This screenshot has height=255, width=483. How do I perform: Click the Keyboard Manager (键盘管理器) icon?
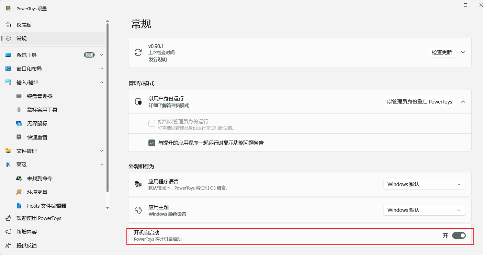19,96
